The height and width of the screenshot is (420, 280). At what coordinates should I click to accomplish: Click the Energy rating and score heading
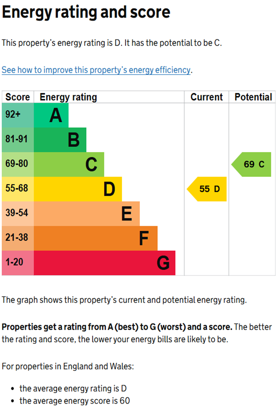click(86, 12)
